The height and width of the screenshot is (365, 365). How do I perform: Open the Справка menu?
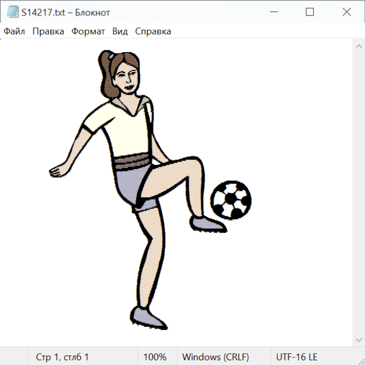coord(153,32)
